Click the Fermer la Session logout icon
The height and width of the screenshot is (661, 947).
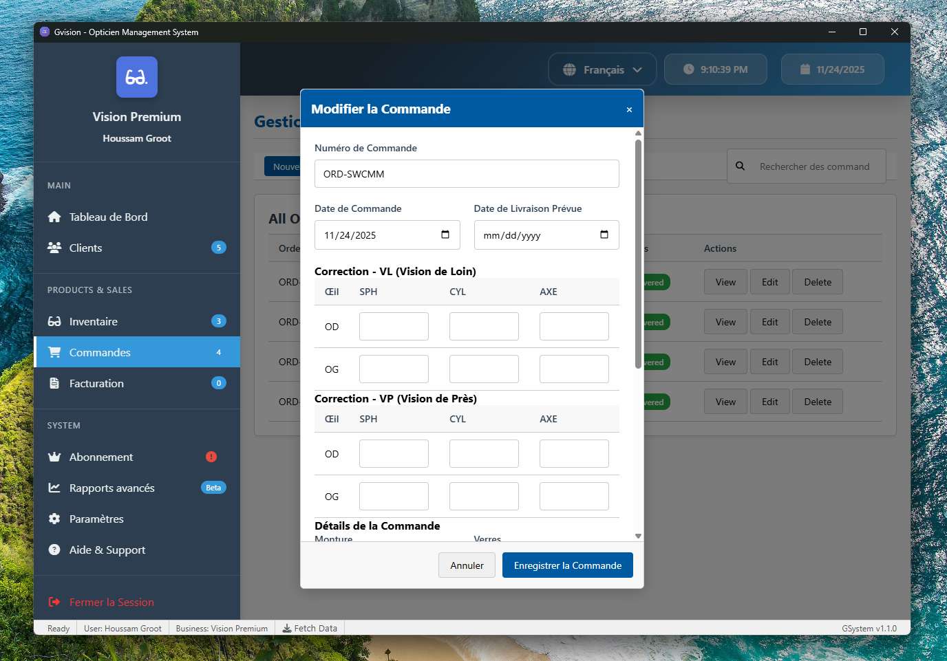pos(54,602)
